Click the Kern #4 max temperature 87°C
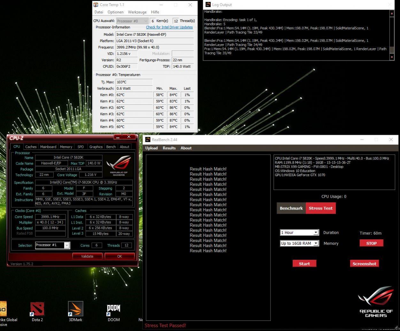 click(x=173, y=120)
